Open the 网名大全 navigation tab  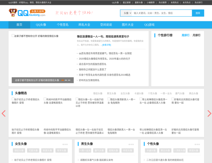84,25
